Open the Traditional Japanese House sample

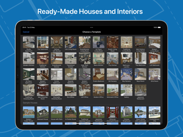[85, 112]
